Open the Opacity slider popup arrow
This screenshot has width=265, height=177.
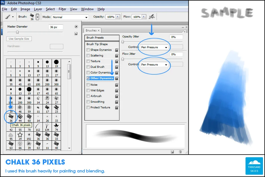[118, 17]
